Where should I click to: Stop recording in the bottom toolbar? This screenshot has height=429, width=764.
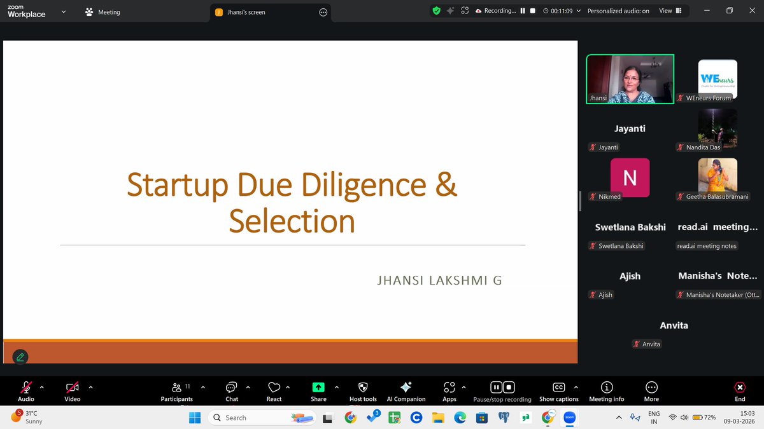[x=509, y=387]
